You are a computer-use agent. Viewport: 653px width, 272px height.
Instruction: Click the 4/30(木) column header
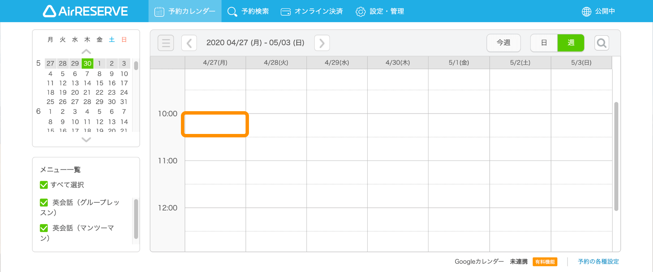pyautogui.click(x=398, y=63)
